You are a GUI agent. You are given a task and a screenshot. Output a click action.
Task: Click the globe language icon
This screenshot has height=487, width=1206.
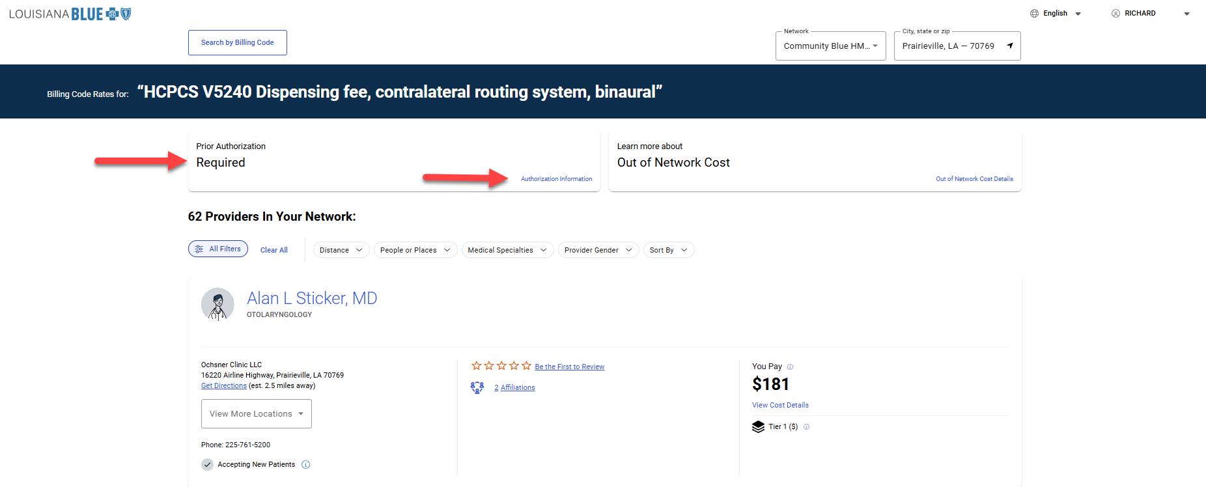(1034, 13)
